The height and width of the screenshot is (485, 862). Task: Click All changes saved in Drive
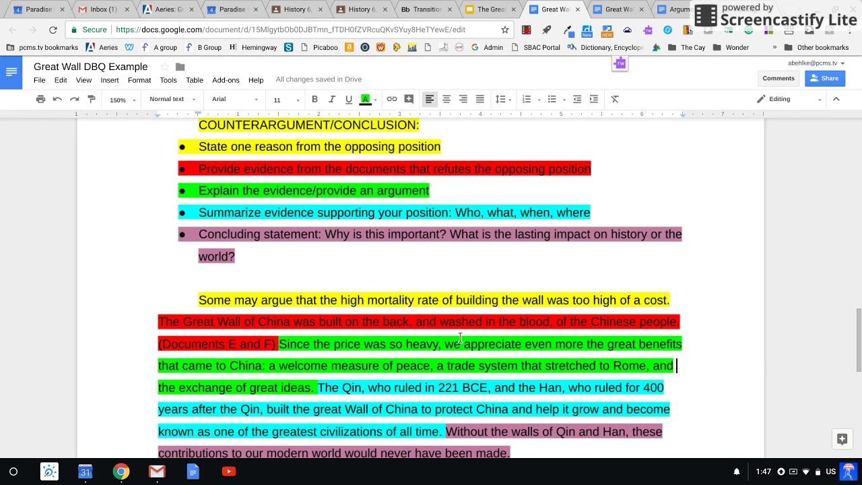coord(319,79)
